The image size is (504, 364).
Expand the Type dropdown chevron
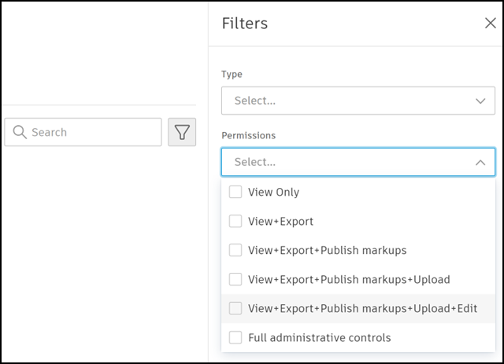tap(480, 101)
